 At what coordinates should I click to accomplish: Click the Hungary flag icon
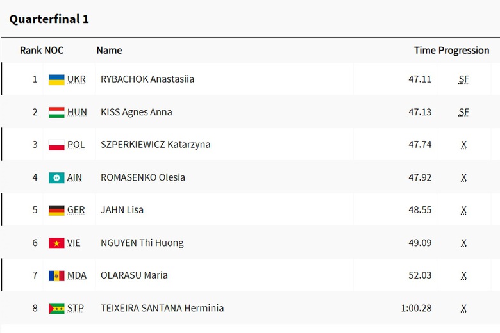click(x=56, y=112)
